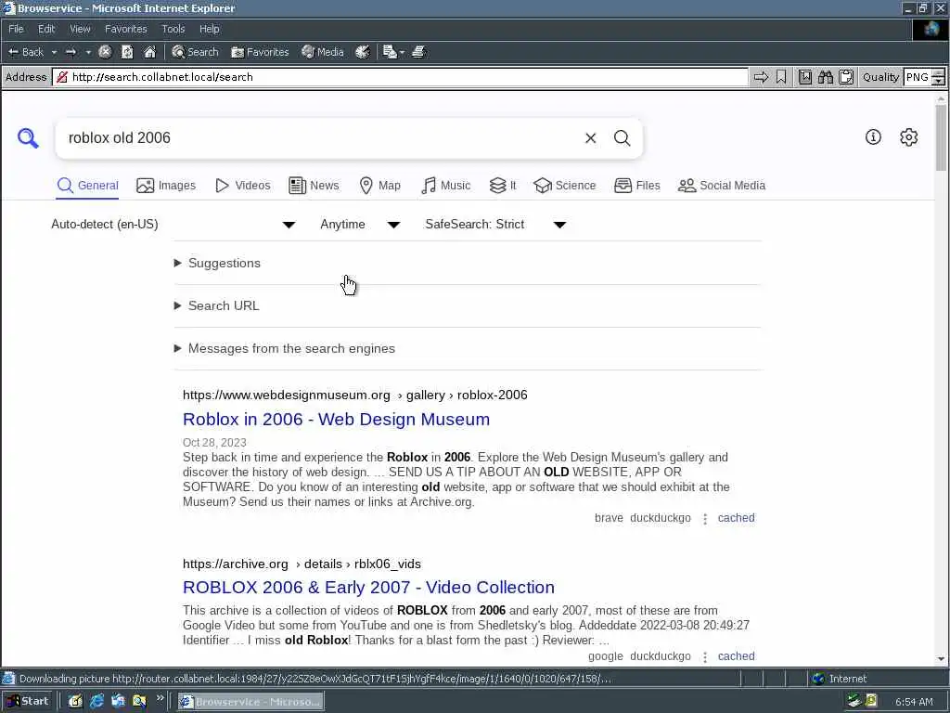Click the Go arrow next to address bar
The width and height of the screenshot is (950, 713).
pos(761,77)
